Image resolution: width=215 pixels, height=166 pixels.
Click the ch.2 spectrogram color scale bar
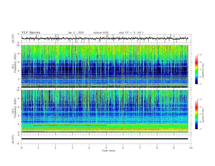196,114
